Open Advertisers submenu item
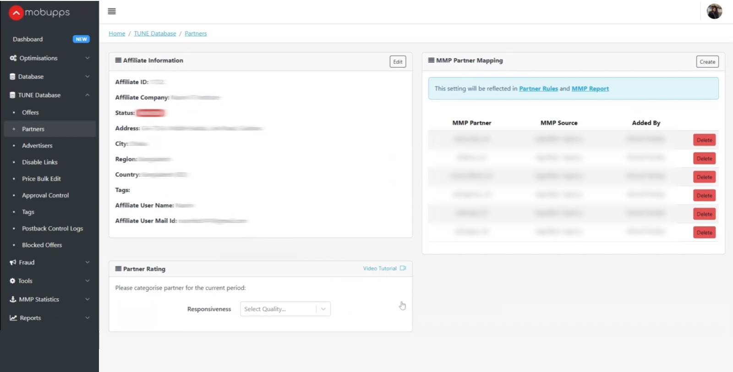This screenshot has width=733, height=372. [37, 146]
